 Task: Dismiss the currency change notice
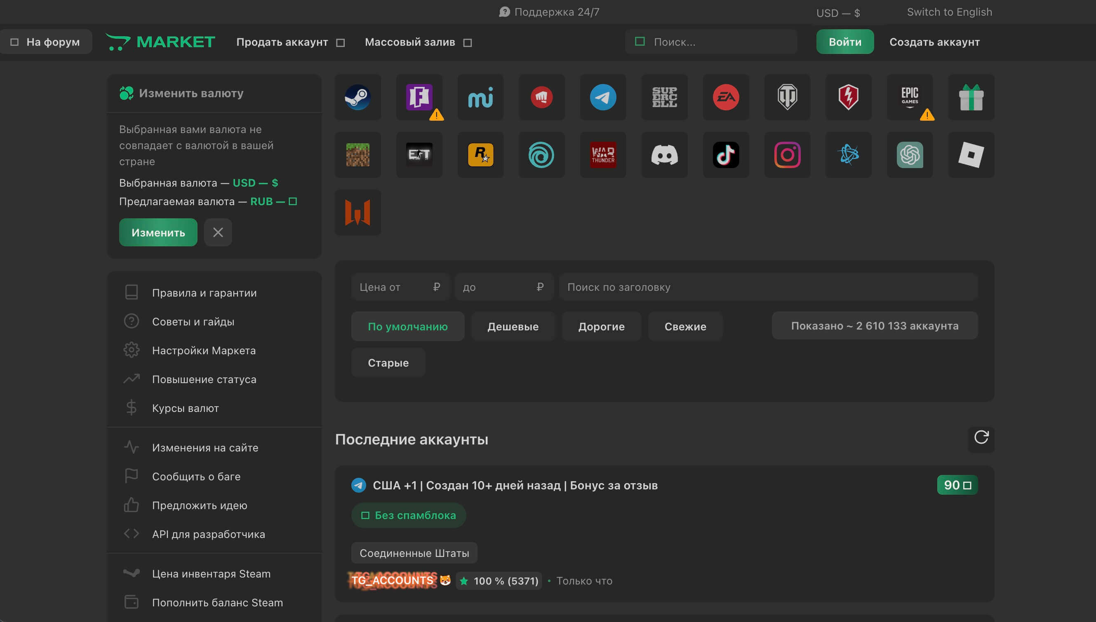point(218,232)
